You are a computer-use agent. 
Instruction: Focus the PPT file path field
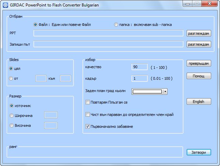pos(108,33)
